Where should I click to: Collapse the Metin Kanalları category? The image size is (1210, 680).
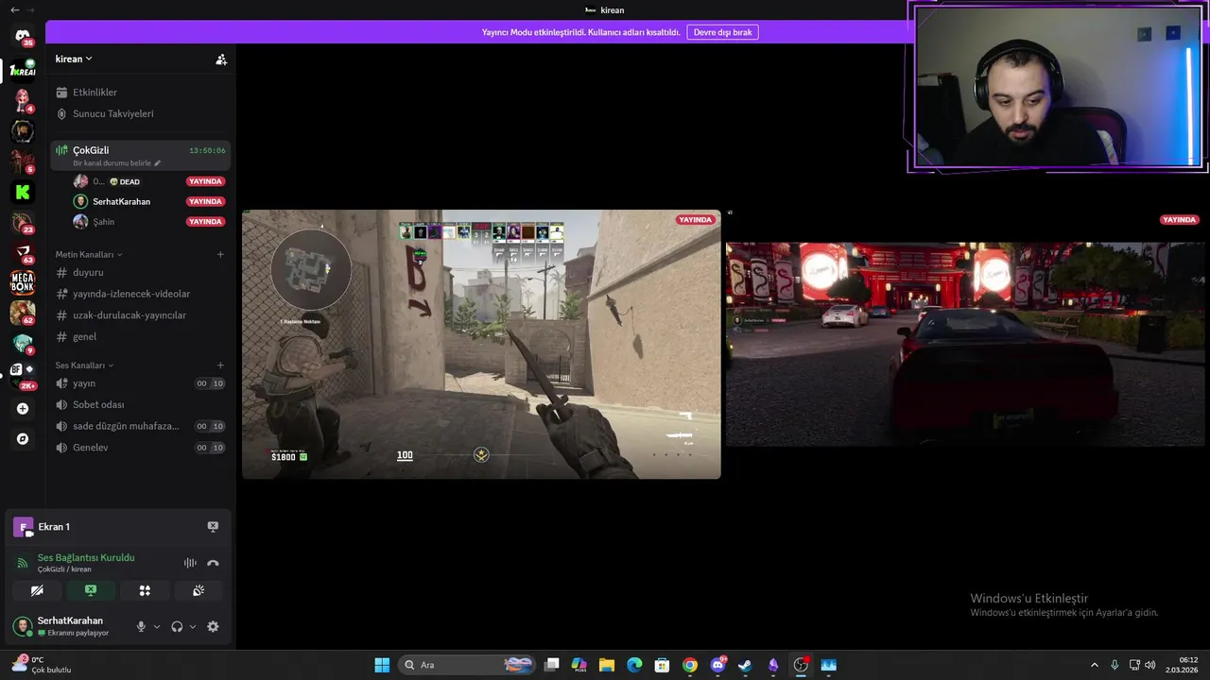click(89, 254)
